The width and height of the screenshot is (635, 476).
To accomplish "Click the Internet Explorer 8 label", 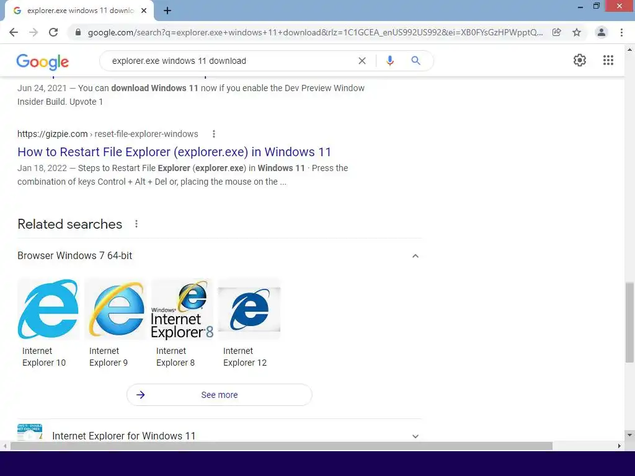I will coord(175,356).
